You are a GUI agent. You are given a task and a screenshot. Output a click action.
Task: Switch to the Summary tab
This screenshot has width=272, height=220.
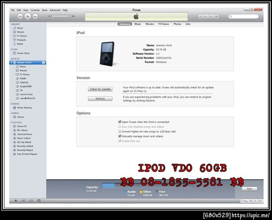pyautogui.click(x=125, y=24)
